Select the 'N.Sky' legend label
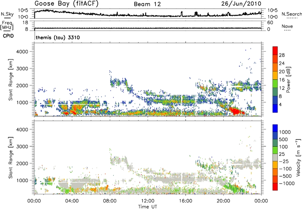The height and width of the screenshot is (209, 302). point(7,14)
